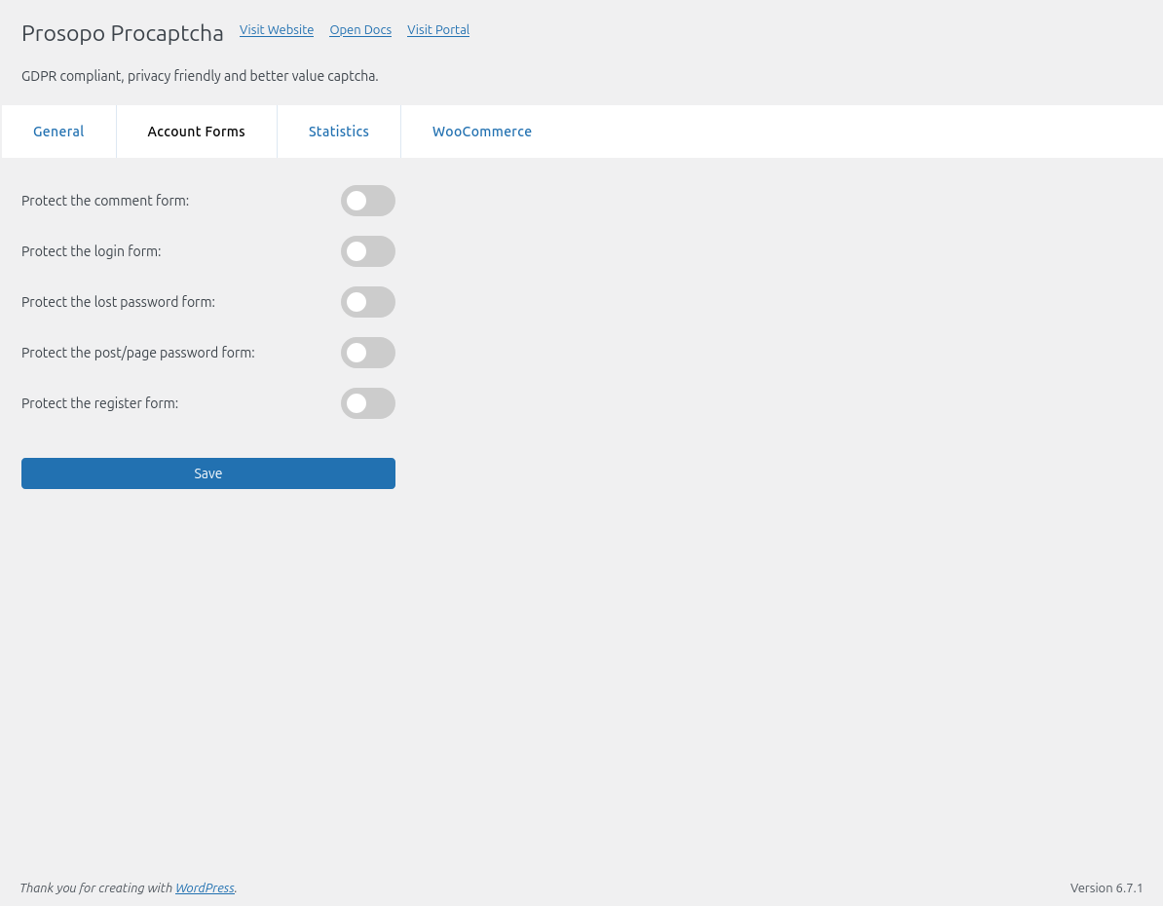Screen dimensions: 1163x906
Task: Open the Visit Website link
Action: click(x=277, y=29)
